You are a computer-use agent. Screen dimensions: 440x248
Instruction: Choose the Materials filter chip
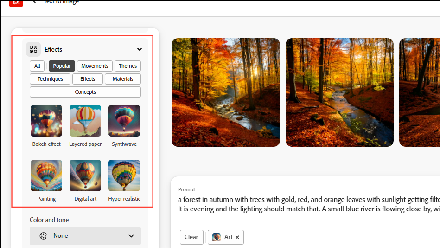point(123,79)
